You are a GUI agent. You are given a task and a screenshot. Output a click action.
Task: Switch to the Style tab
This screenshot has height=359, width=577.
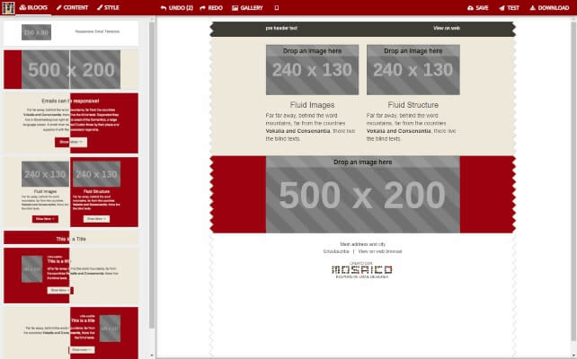click(x=108, y=8)
